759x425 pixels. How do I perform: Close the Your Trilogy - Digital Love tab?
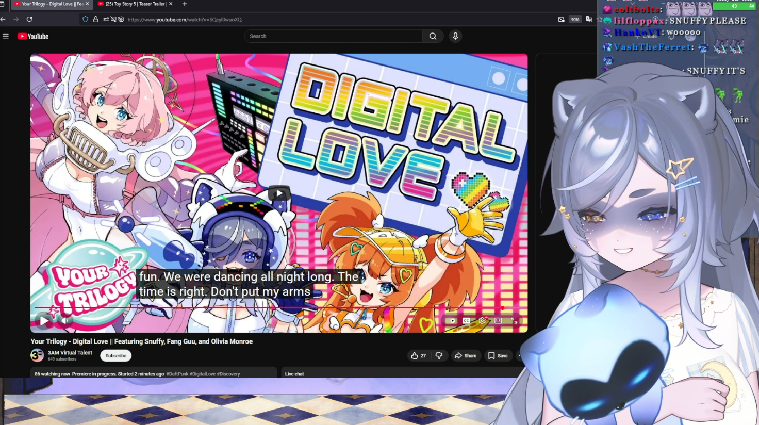coord(87,4)
